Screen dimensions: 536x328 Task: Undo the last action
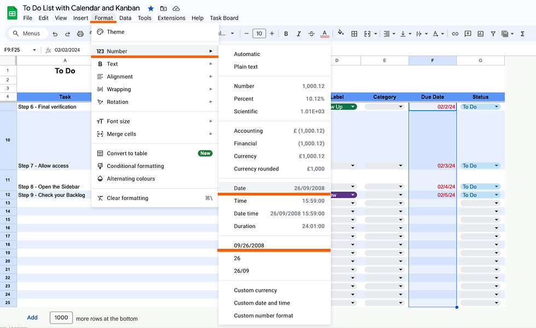click(55, 33)
